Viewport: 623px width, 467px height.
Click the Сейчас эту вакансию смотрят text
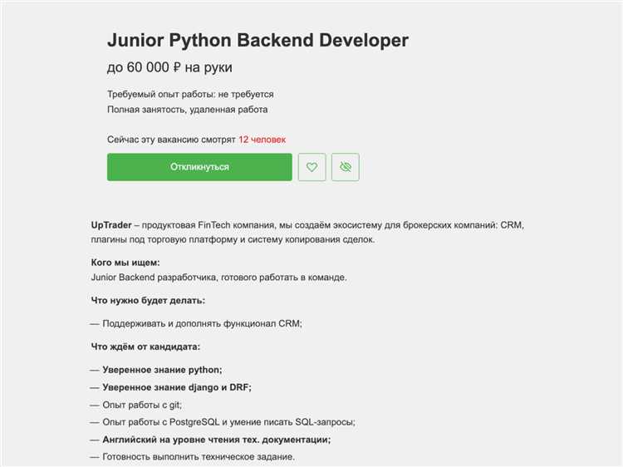tap(171, 140)
